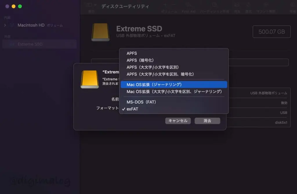Expand the Macintosh HD sidebar chevron

[x=5, y=25]
